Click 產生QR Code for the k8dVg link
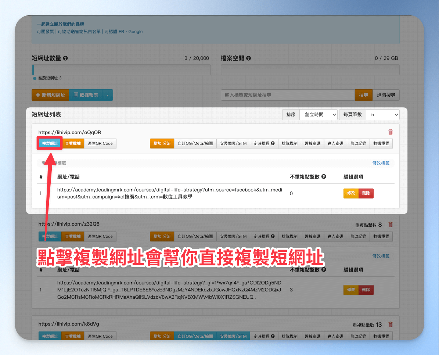The height and width of the screenshot is (355, 439). point(100,336)
